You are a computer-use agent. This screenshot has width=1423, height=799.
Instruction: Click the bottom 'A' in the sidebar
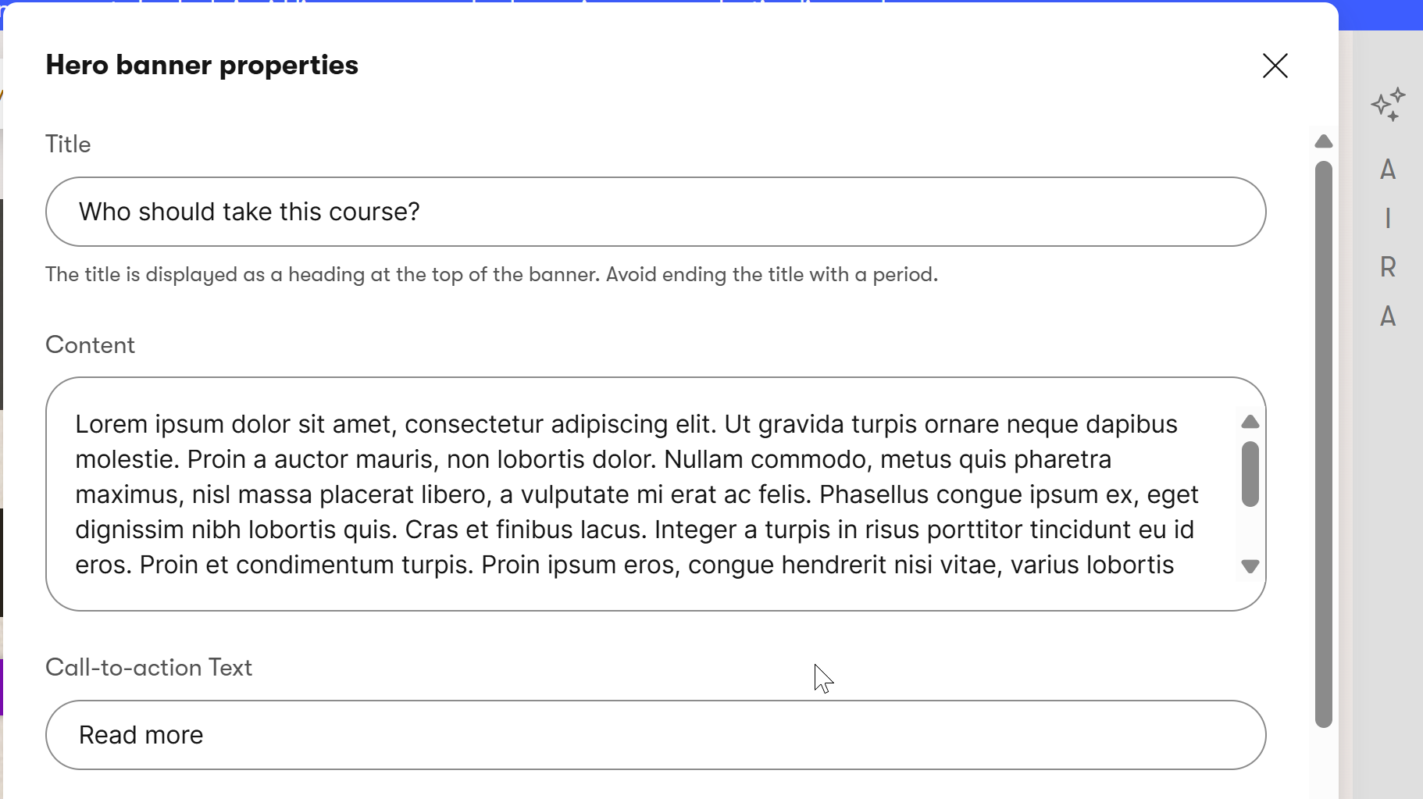coord(1388,316)
